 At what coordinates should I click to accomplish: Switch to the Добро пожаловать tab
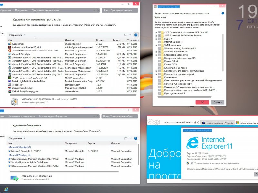[247, 123]
